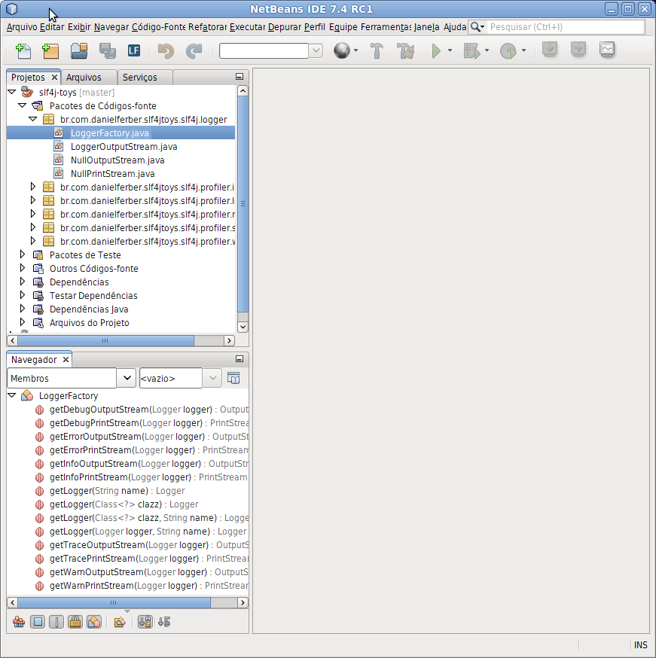This screenshot has height=658, width=656.
Task: Click the globe browser icon in toolbar
Action: (x=342, y=50)
